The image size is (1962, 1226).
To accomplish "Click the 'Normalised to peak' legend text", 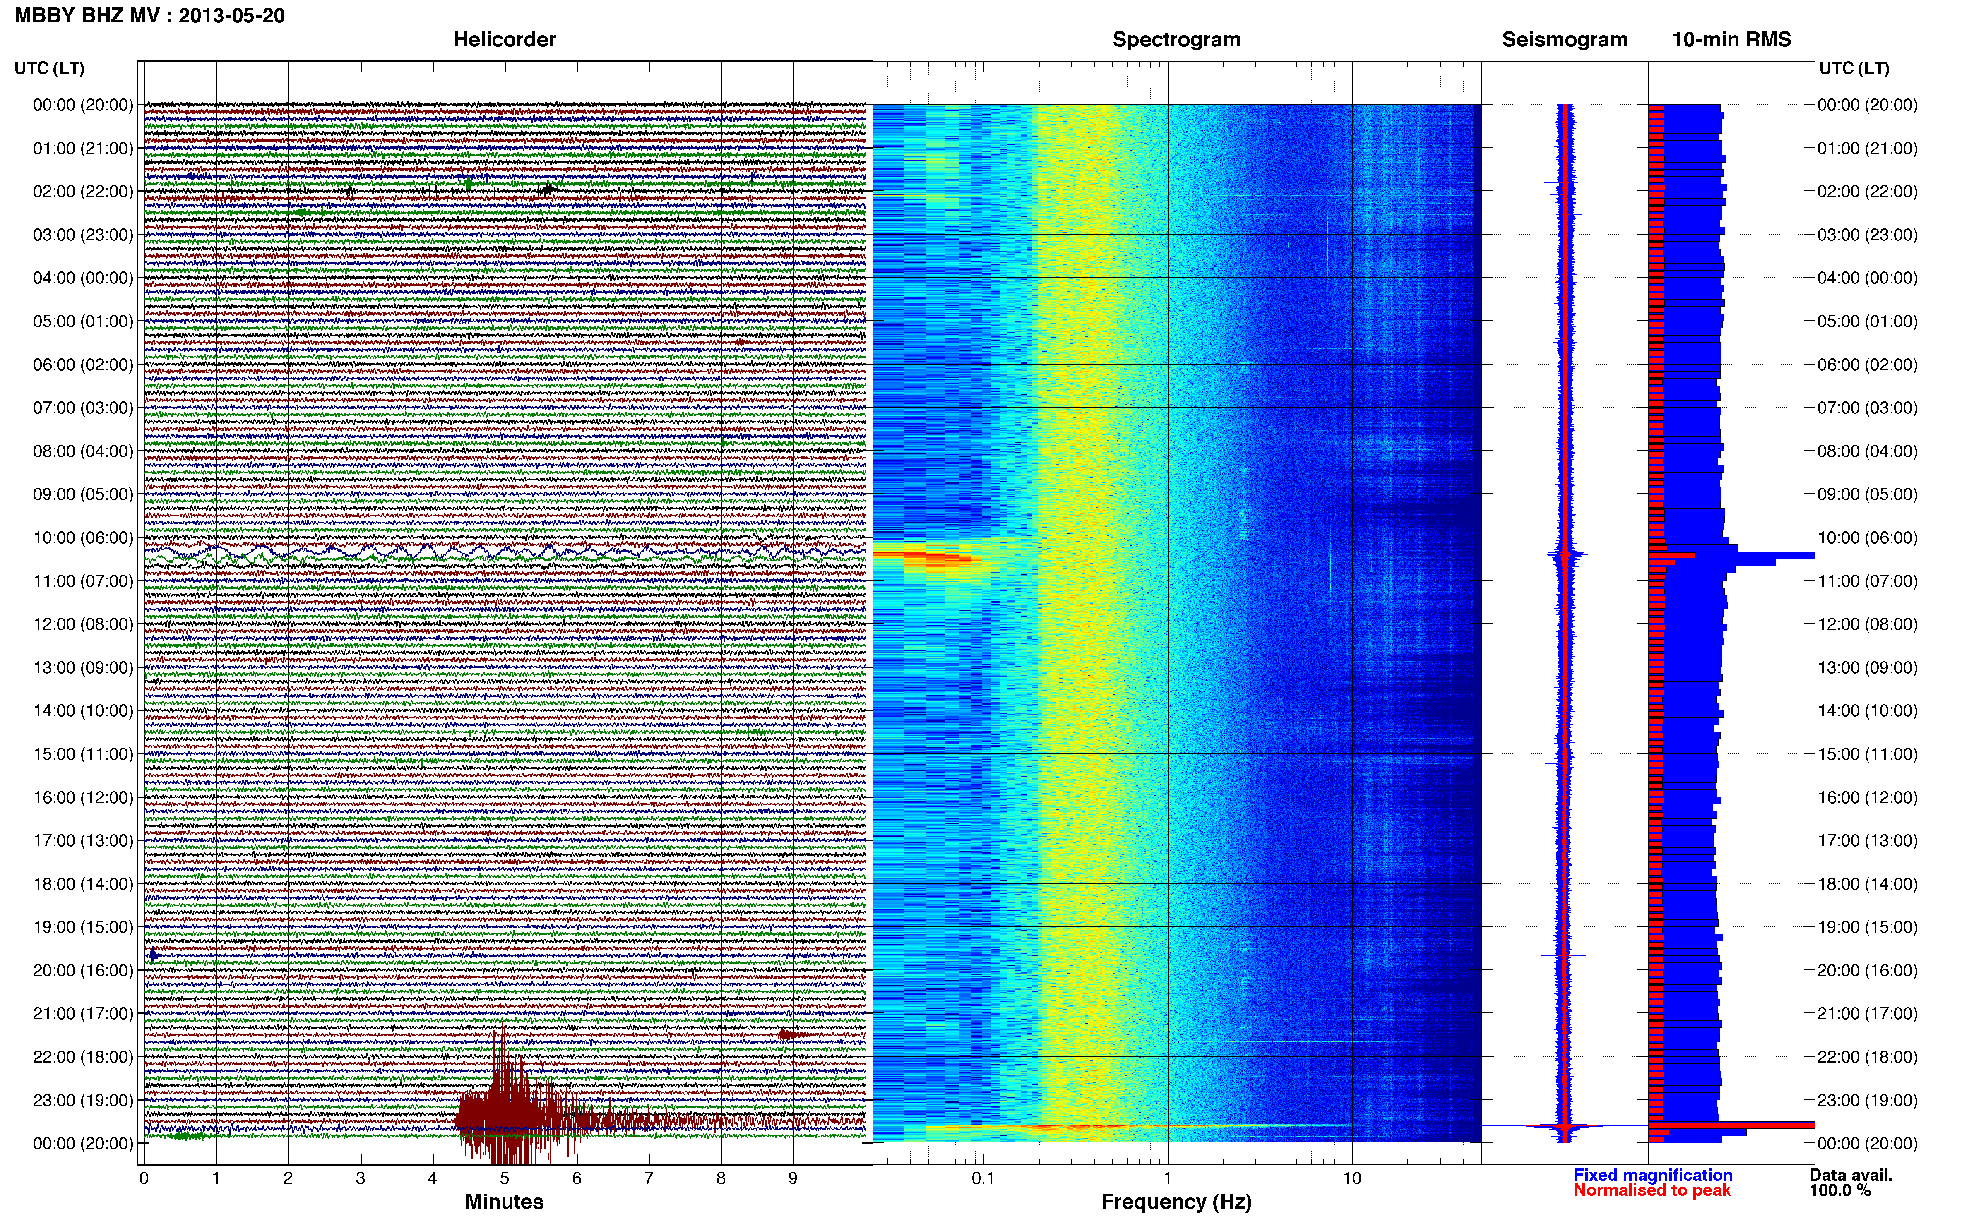I will [x=1652, y=1190].
